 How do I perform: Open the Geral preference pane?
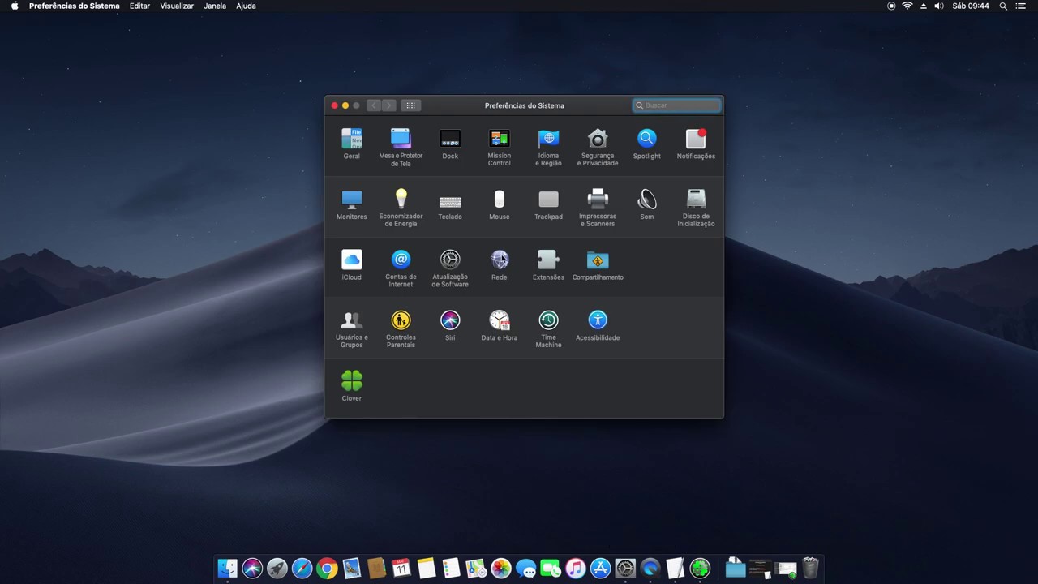point(351,144)
